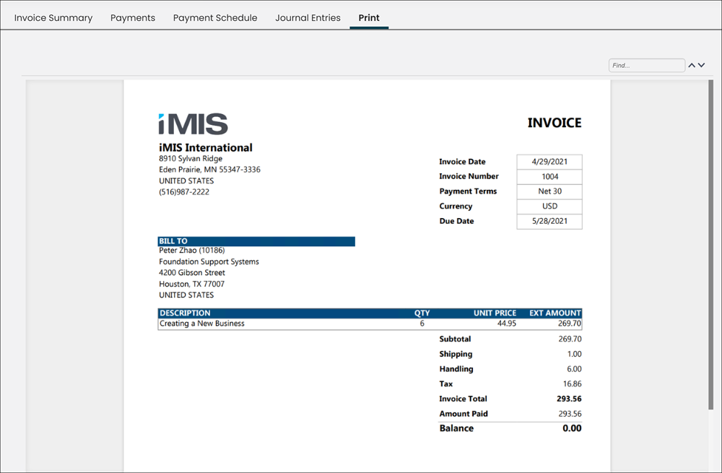Click Handling amount 6.00
The height and width of the screenshot is (473, 722).
point(574,369)
